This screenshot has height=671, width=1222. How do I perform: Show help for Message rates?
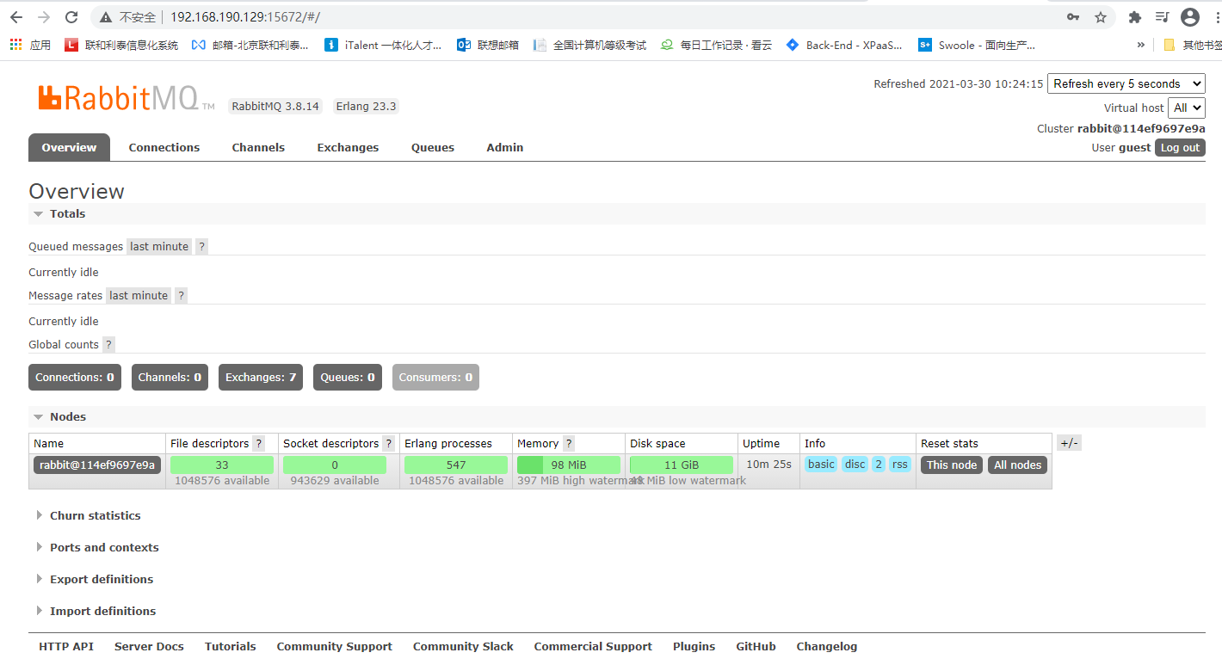182,296
